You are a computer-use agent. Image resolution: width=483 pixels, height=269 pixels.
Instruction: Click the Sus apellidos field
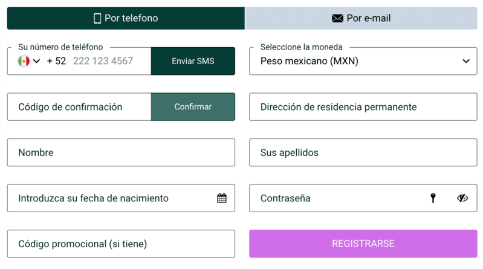click(x=363, y=152)
